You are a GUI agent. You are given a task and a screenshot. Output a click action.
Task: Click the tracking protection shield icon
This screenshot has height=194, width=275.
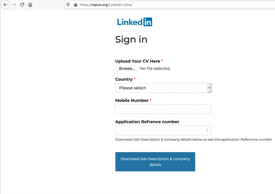point(68,5)
